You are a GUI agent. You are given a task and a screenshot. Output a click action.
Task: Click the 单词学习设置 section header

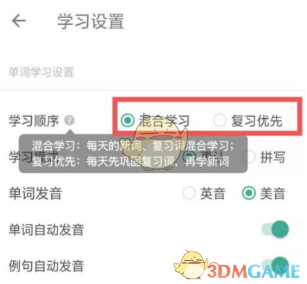coord(41,72)
